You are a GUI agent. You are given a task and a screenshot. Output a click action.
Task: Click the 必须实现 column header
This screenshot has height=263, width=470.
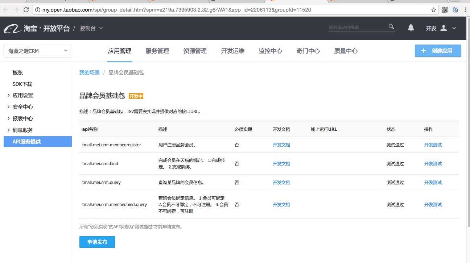point(243,129)
